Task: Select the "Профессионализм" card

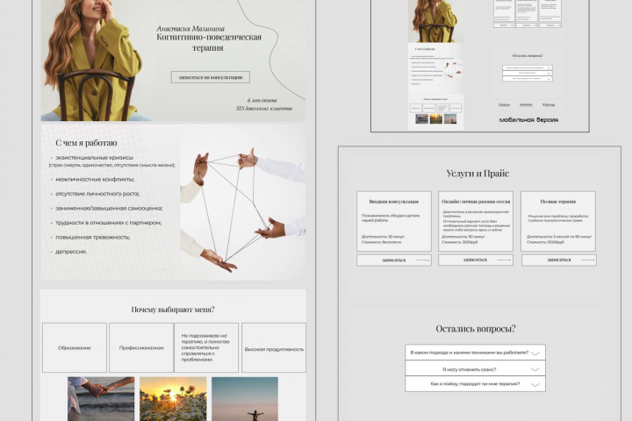Action: [141, 347]
